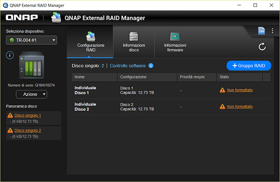The image size is (280, 182).
Task: Click the Controllo software link
Action: click(127, 66)
